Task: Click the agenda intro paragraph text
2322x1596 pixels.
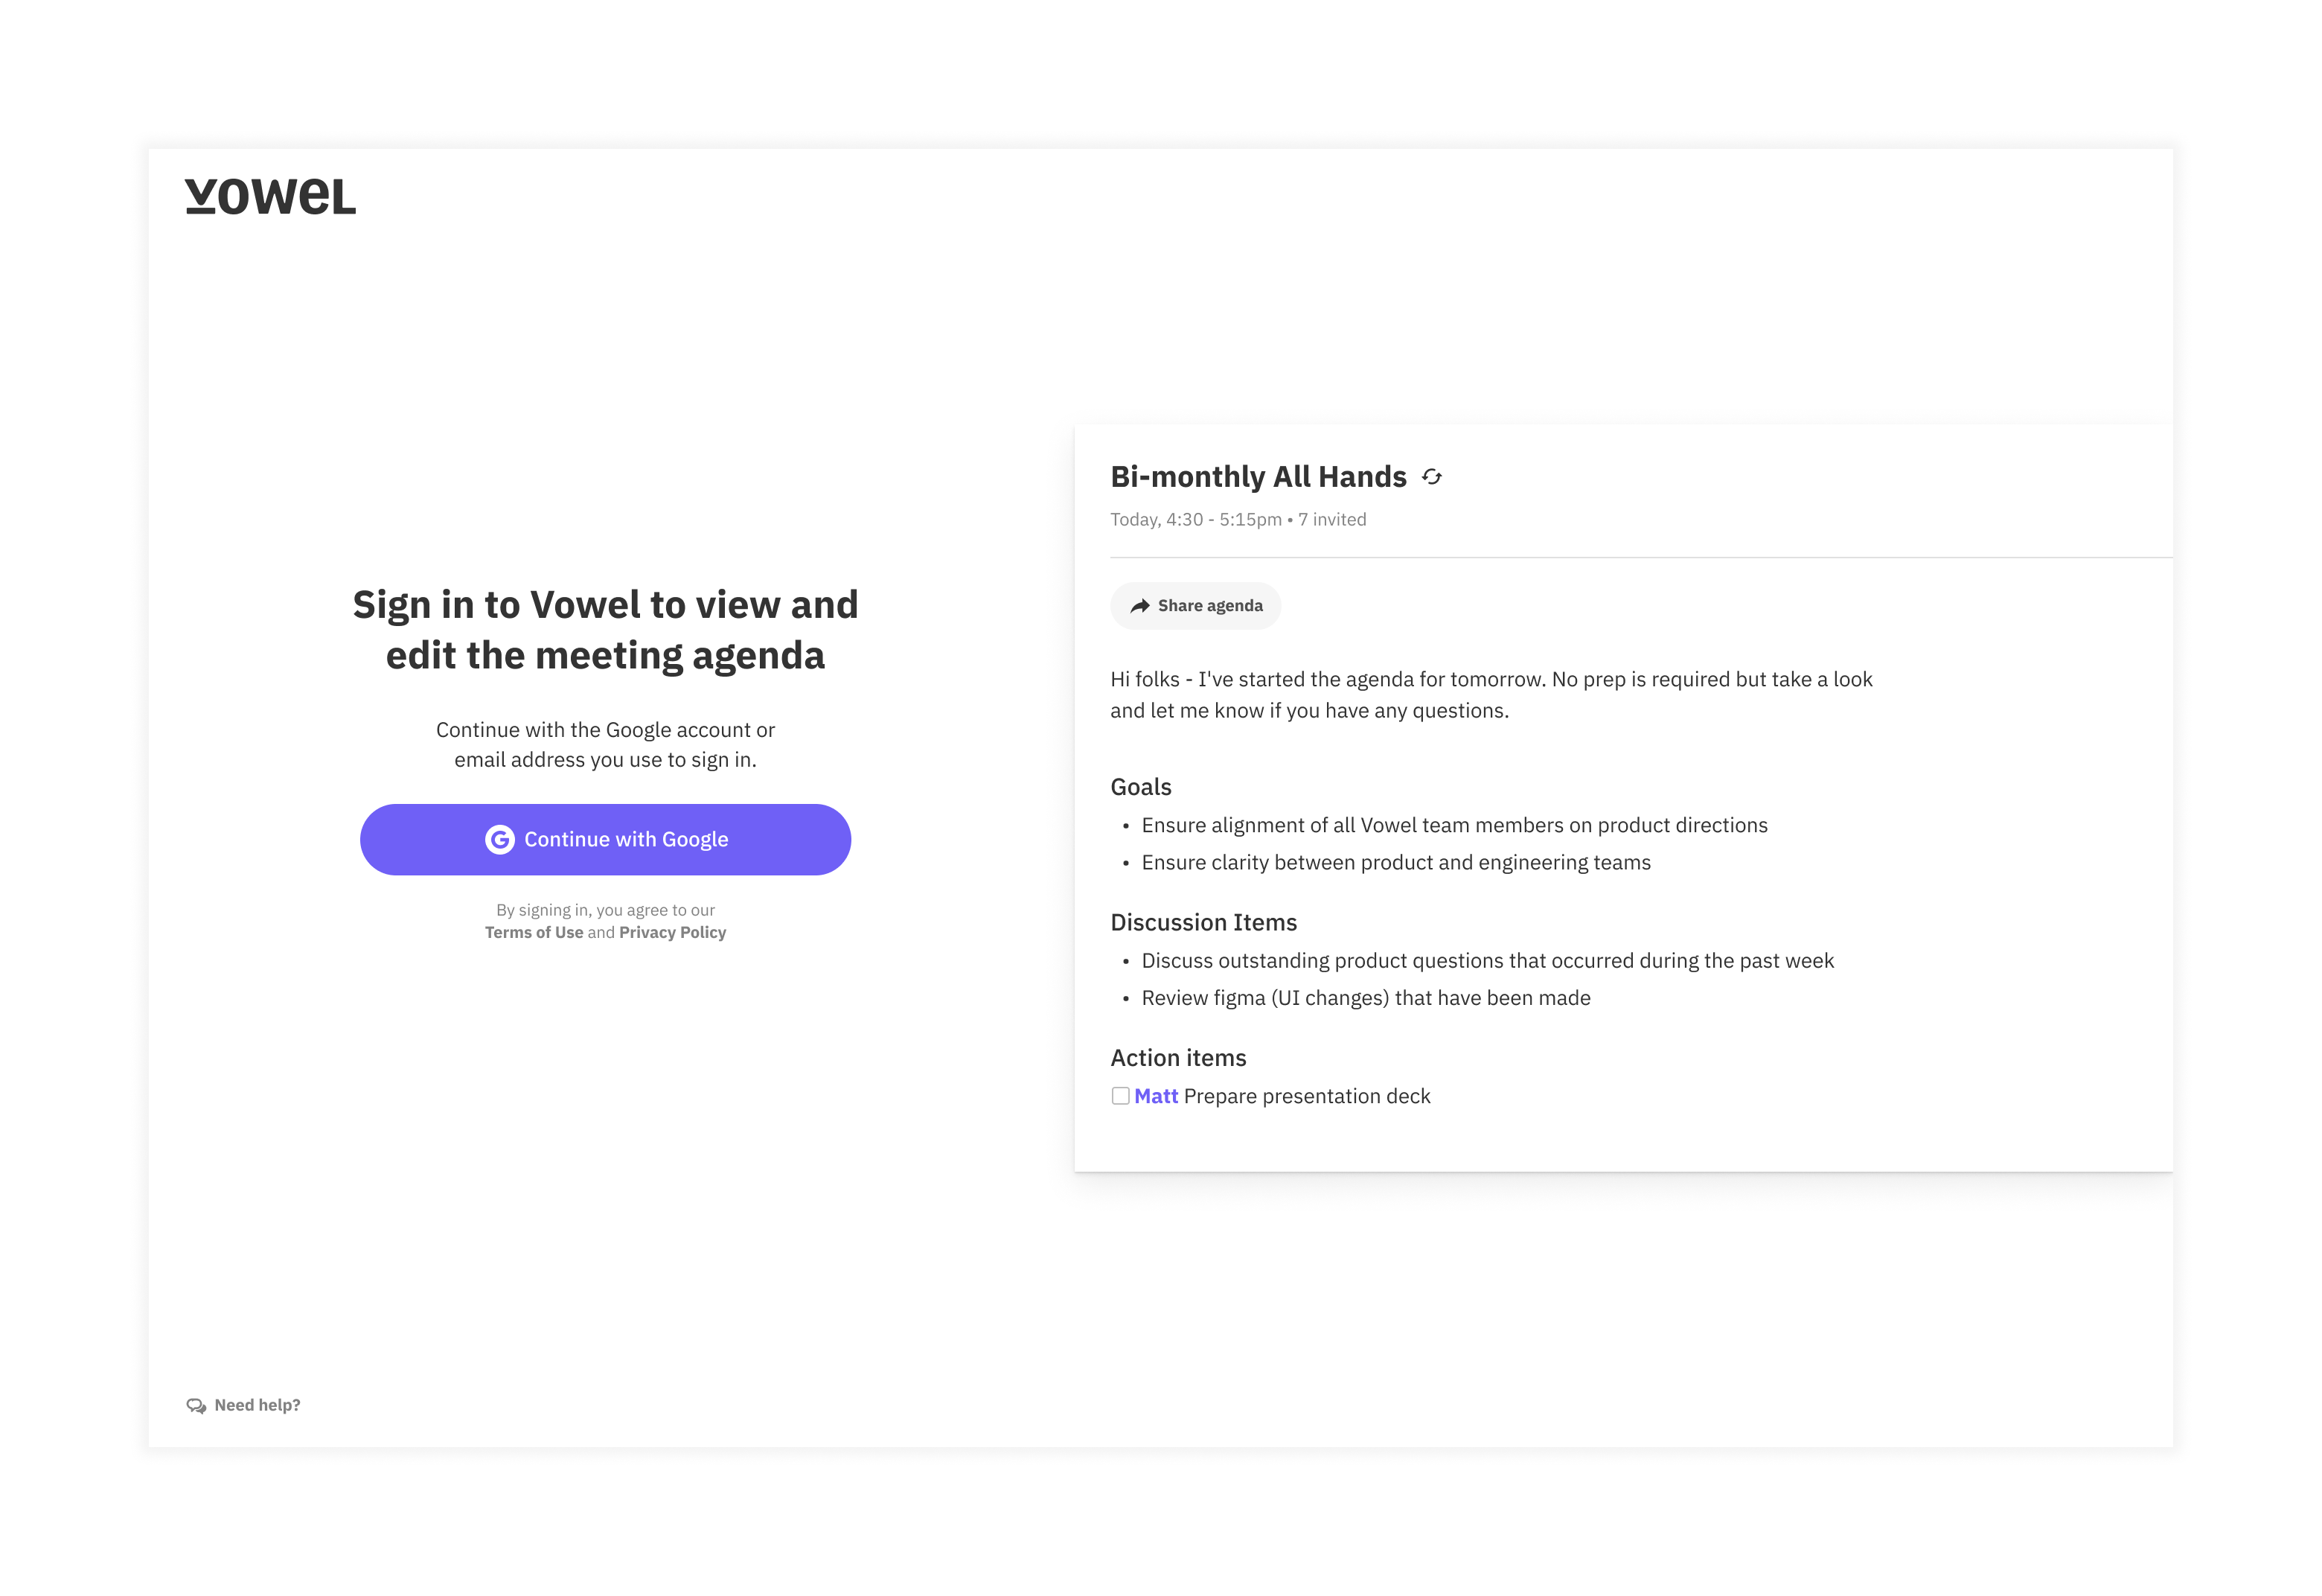Action: click(x=1491, y=695)
